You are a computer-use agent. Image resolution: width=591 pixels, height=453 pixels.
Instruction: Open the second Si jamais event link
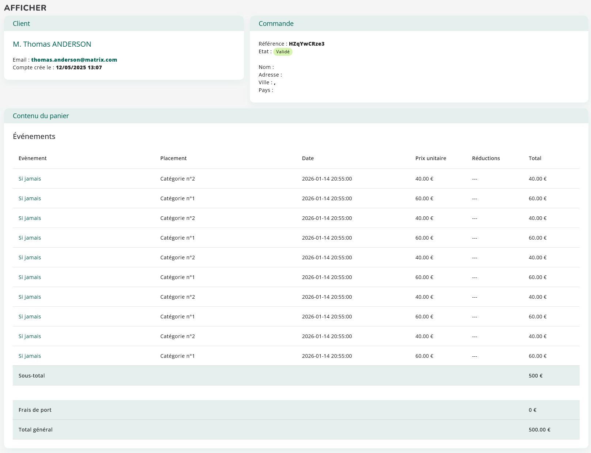pos(30,198)
